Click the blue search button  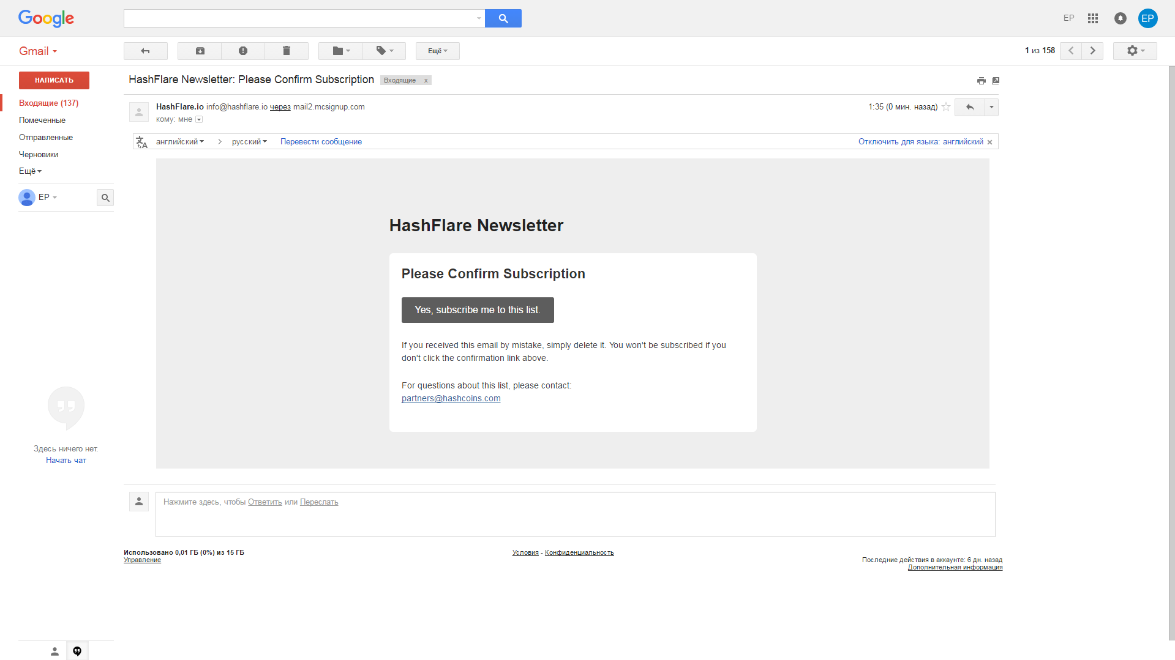pyautogui.click(x=503, y=18)
